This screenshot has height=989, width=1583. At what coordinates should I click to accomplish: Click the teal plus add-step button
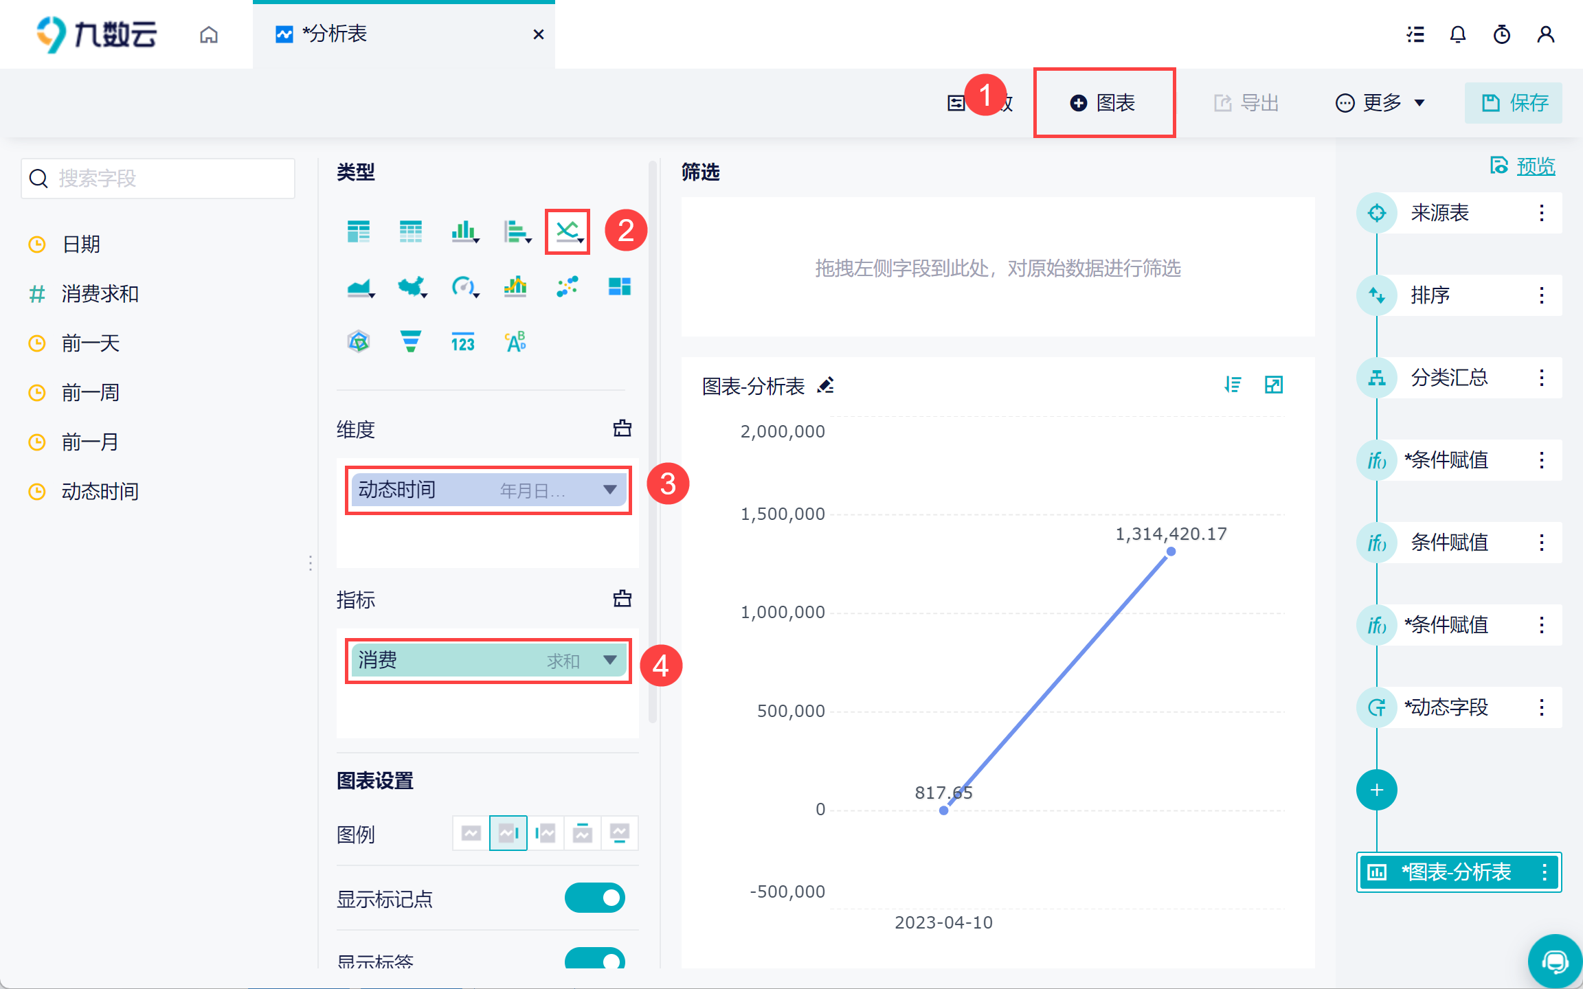(1376, 790)
